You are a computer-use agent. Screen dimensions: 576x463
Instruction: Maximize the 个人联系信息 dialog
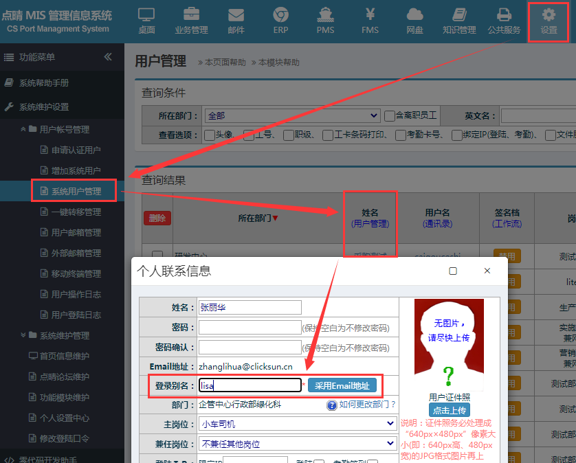tap(453, 271)
